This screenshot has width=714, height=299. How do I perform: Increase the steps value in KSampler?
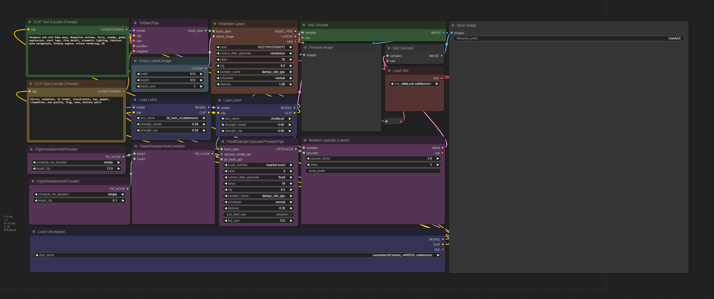[291, 60]
